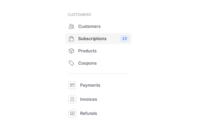Open the Customers page label

tap(89, 26)
